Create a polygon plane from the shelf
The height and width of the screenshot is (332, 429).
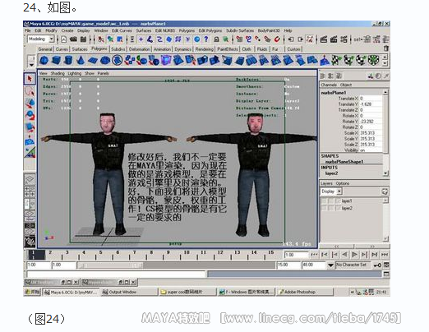(x=93, y=60)
